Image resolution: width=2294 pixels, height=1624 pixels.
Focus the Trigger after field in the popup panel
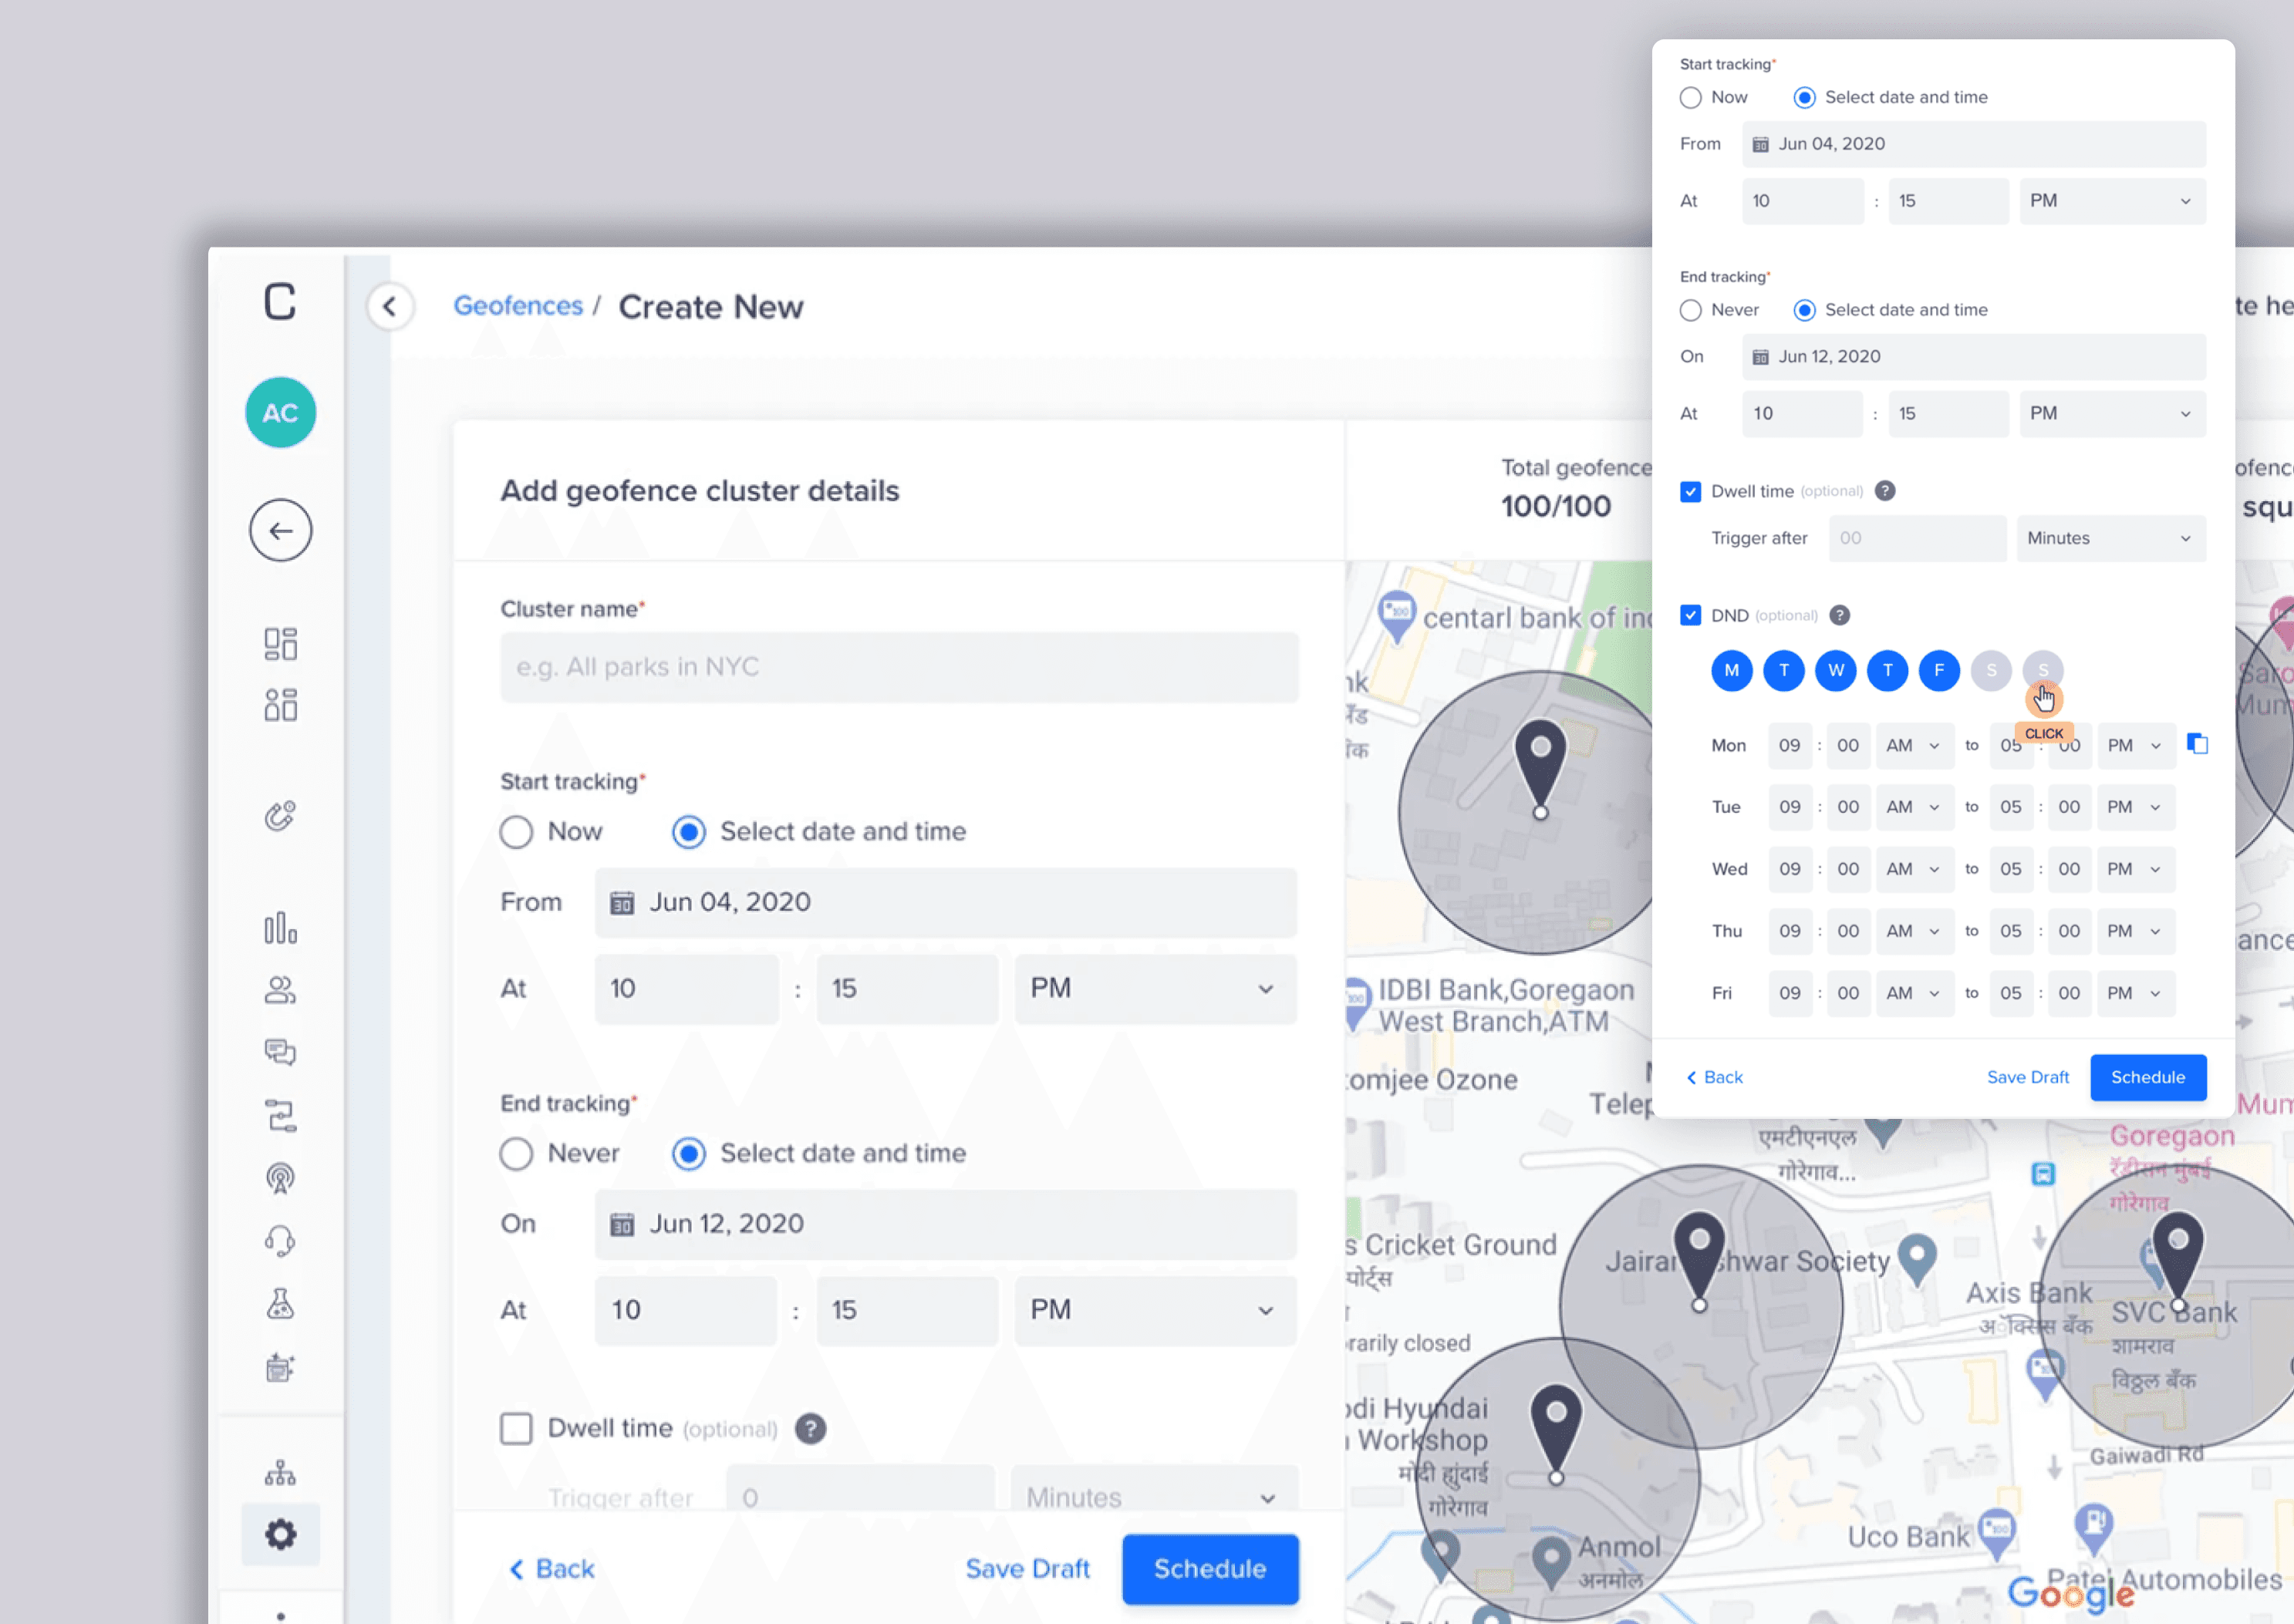pyautogui.click(x=1918, y=538)
